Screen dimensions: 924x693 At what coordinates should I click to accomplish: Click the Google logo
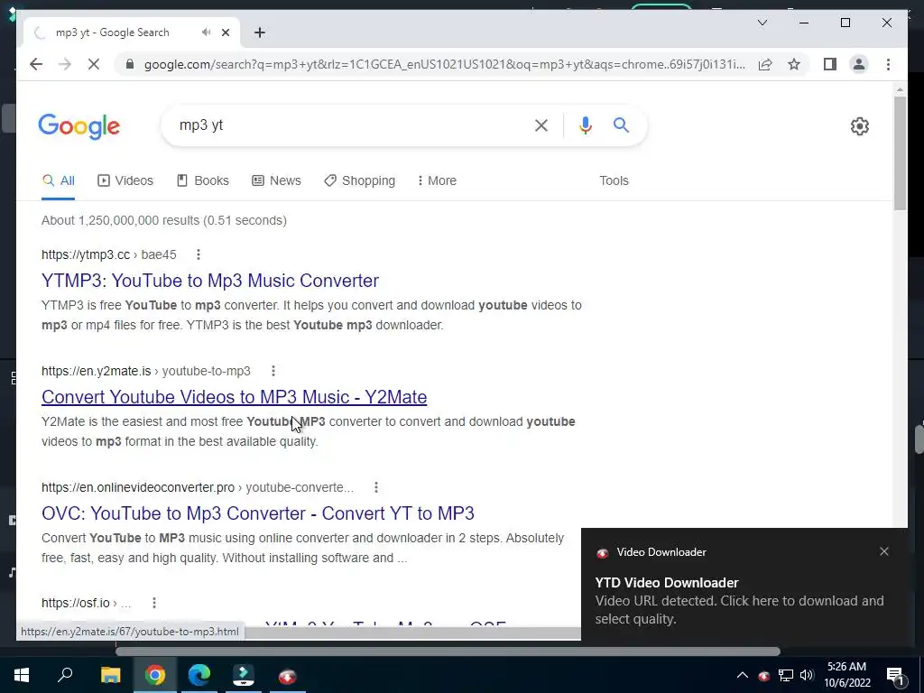click(79, 126)
